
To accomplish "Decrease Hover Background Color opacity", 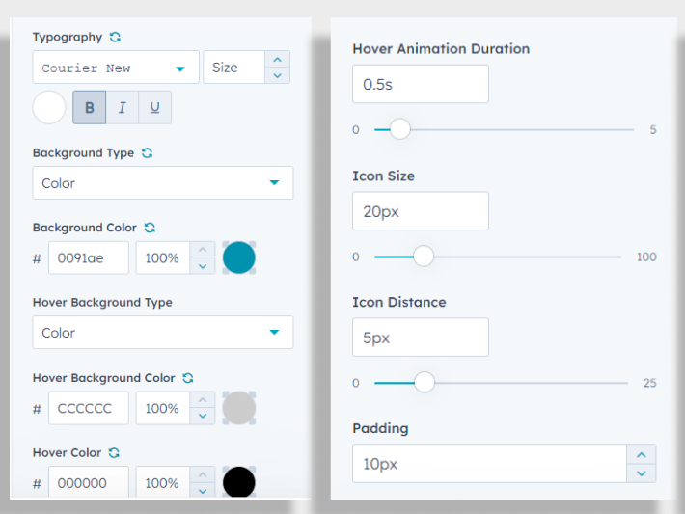I will pyautogui.click(x=203, y=416).
